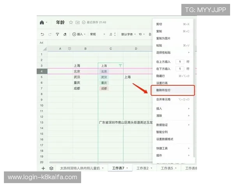This screenshot has height=187, width=234.
Task: Open the dropdown arrow on 工作表7 tab
Action: click(x=127, y=168)
